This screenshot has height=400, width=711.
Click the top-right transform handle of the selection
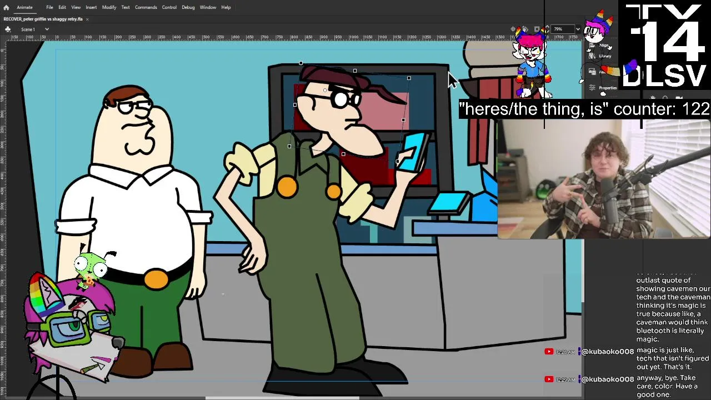(x=409, y=78)
